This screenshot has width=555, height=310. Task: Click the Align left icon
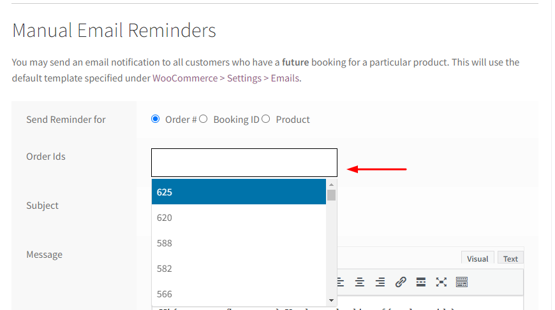pos(340,282)
